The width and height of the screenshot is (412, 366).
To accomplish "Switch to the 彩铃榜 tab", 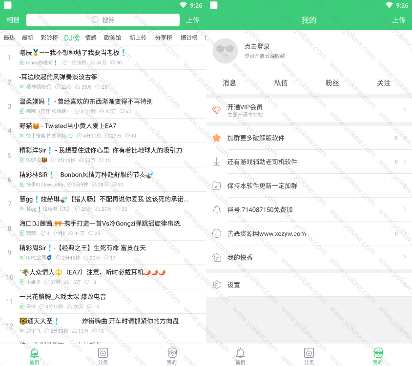I will (x=49, y=38).
